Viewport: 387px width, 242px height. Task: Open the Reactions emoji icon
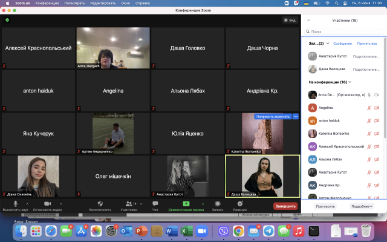[240, 204]
